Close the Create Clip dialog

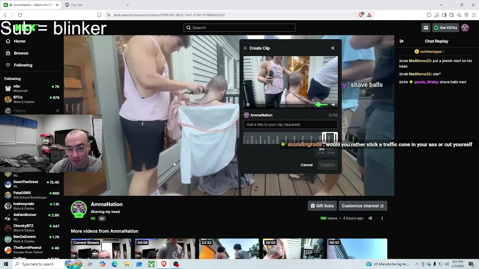[333, 48]
